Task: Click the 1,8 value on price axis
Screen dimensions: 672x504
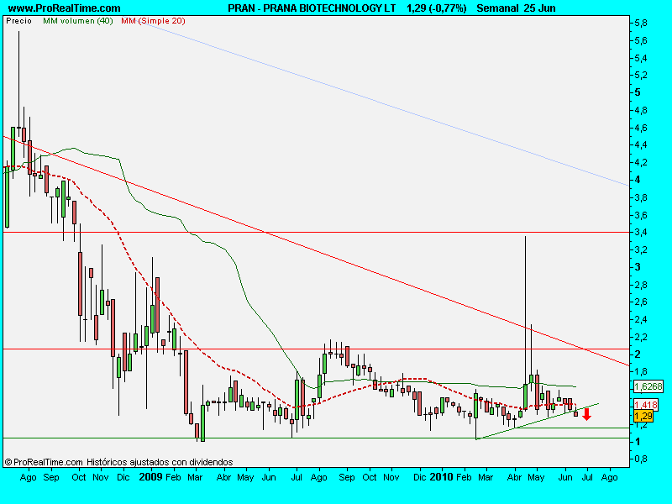Action: 641,372
